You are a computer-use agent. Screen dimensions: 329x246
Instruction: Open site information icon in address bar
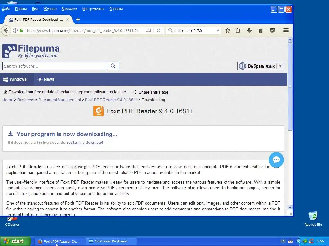[15, 30]
